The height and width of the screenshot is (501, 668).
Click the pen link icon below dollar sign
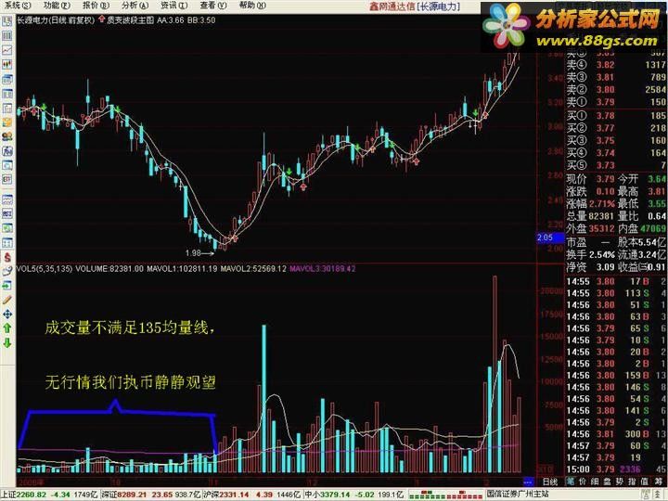[7, 271]
